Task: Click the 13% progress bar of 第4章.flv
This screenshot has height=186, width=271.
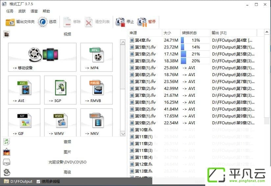Action: pyautogui.click(x=195, y=40)
